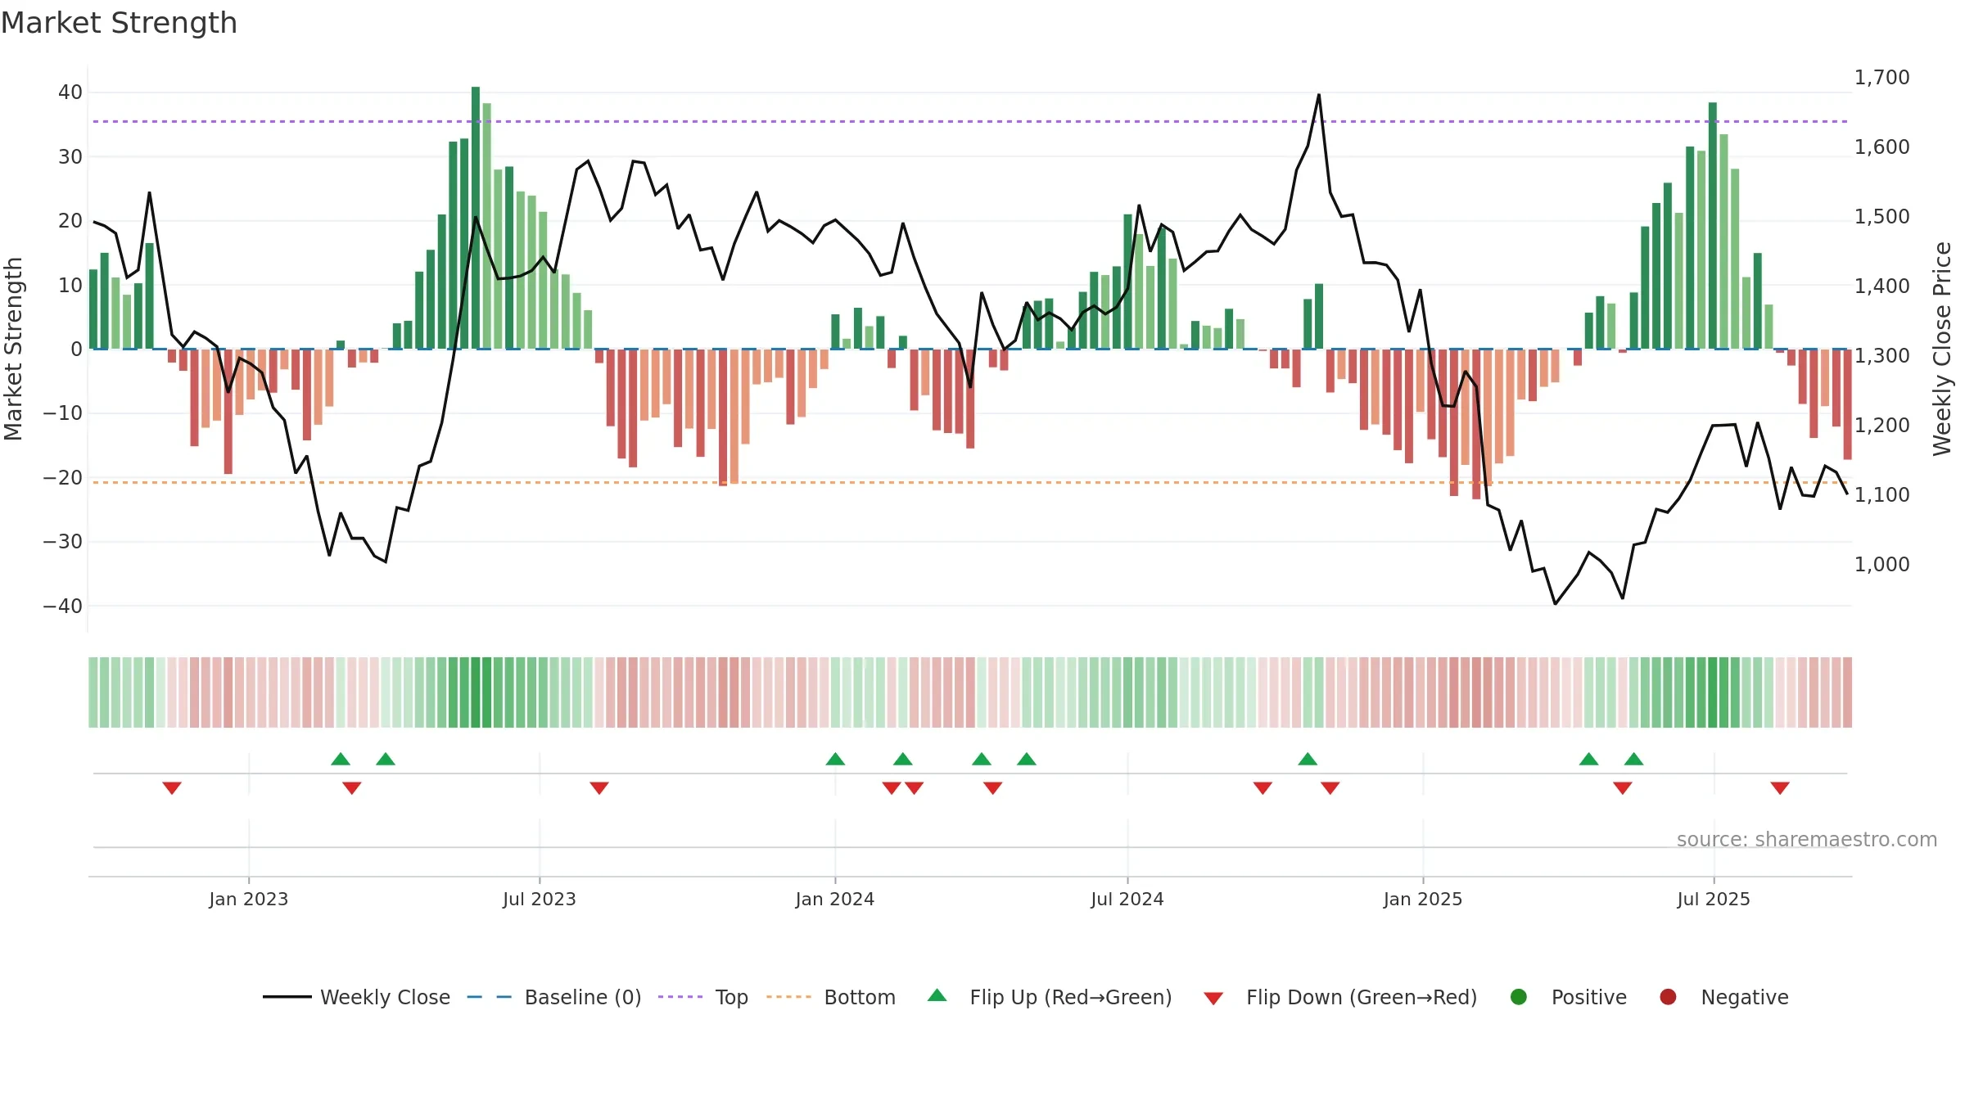This screenshot has height=1105, width=1965.
Task: Click the −40 strength axis tick label
Action: click(x=63, y=607)
